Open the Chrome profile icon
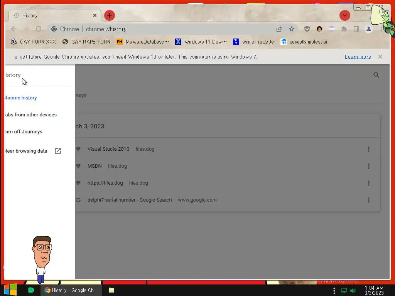 coord(368,29)
